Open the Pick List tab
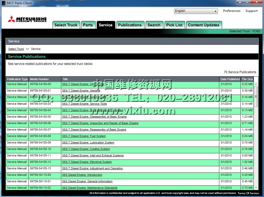The height and width of the screenshot is (197, 264). (x=174, y=25)
